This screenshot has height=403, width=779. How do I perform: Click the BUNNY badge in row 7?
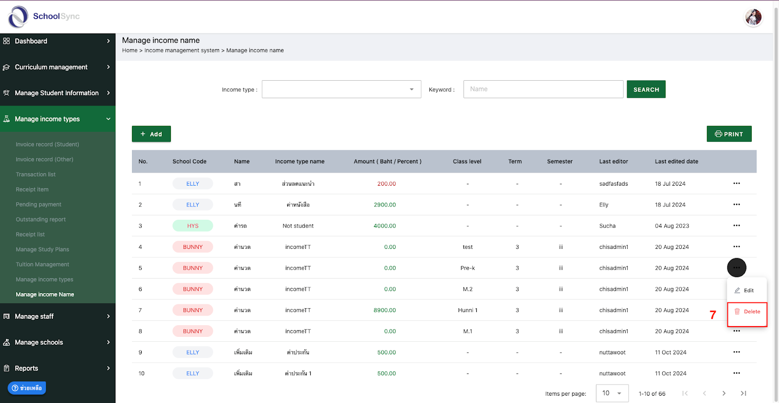(193, 310)
